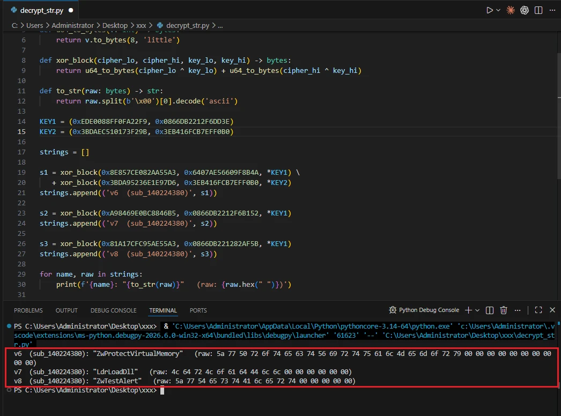
Task: Create a new terminal with the plus icon
Action: [x=468, y=310]
